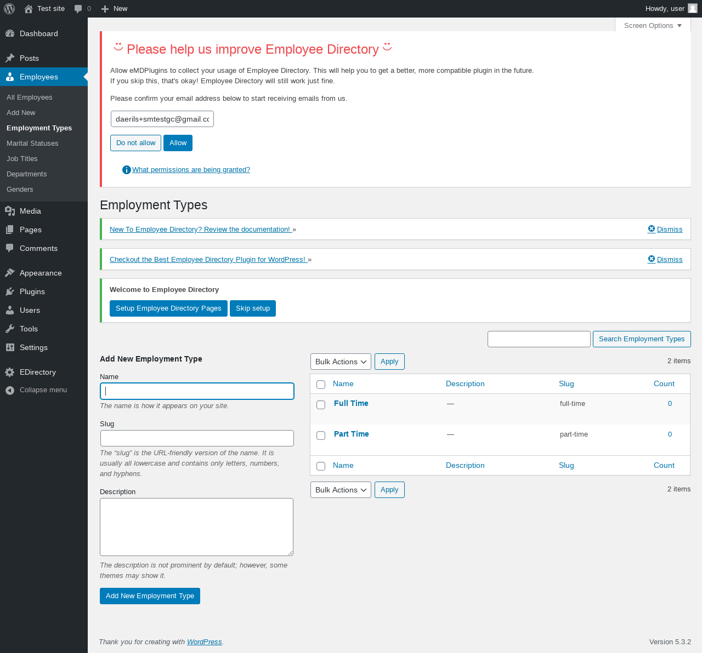The image size is (702, 653).
Task: Click the Posts pin icon
Action: tap(10, 58)
